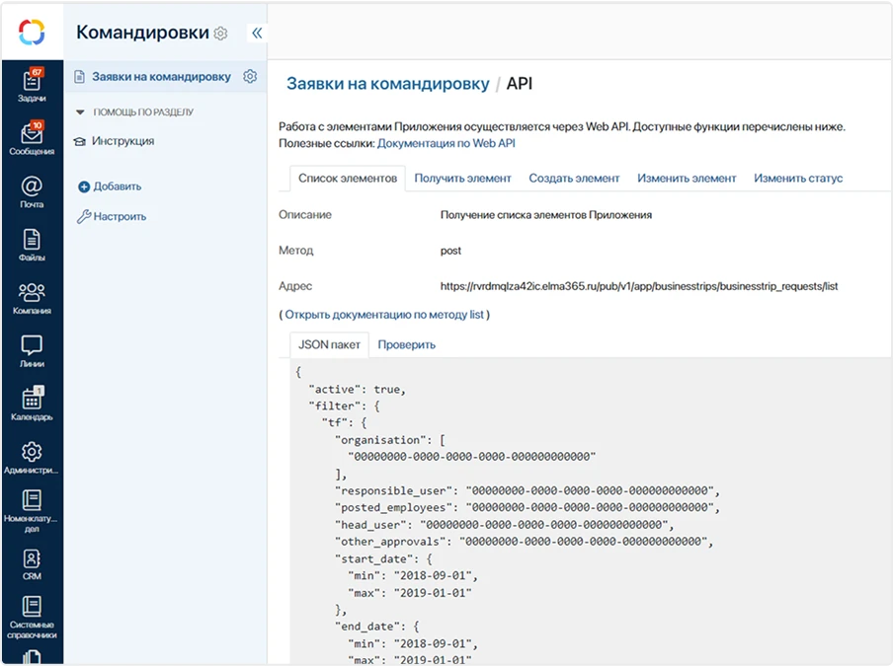
Task: Open Компания company section
Action: tap(32, 298)
